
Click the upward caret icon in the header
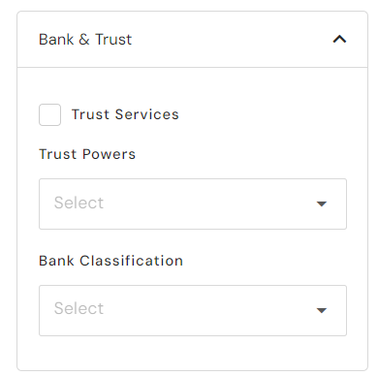[339, 40]
